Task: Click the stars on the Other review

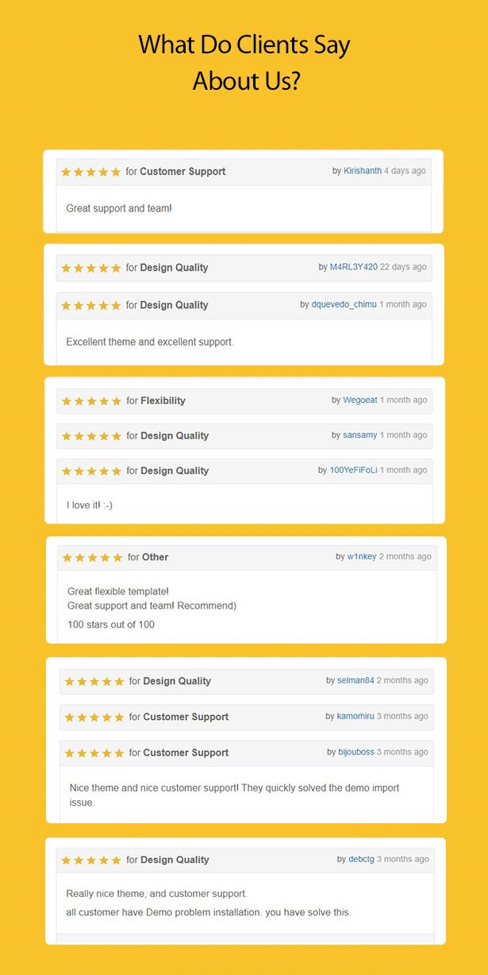Action: click(x=93, y=558)
